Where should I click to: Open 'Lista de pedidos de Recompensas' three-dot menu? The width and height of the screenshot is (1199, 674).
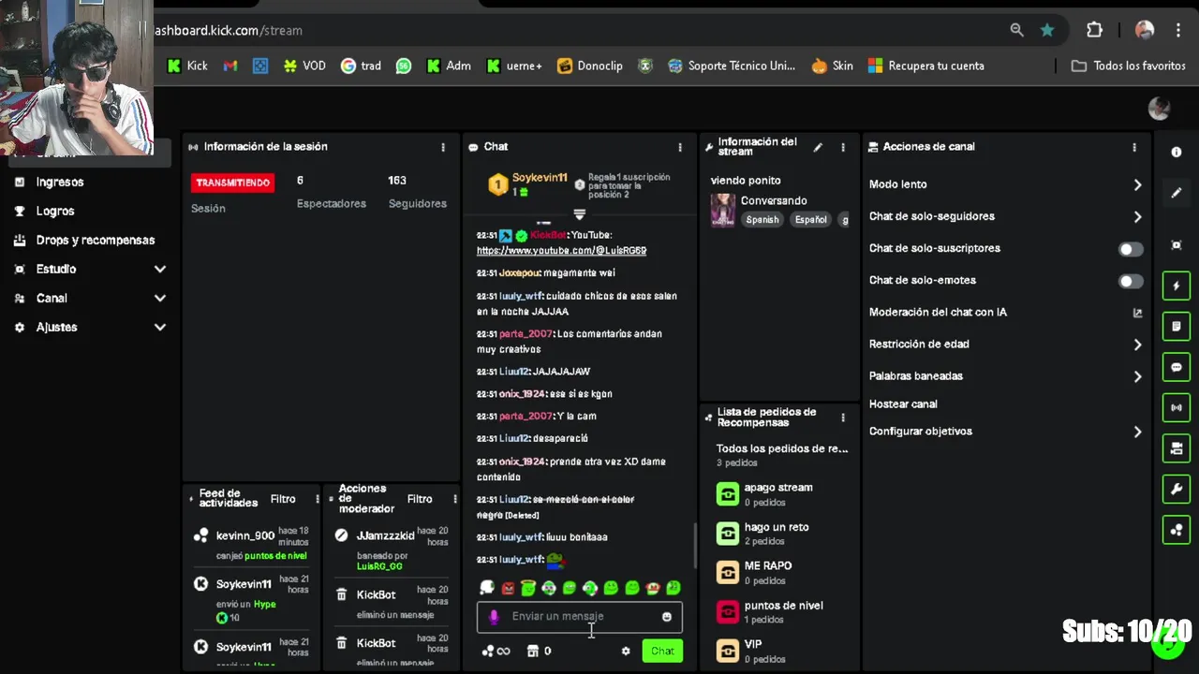(x=843, y=418)
